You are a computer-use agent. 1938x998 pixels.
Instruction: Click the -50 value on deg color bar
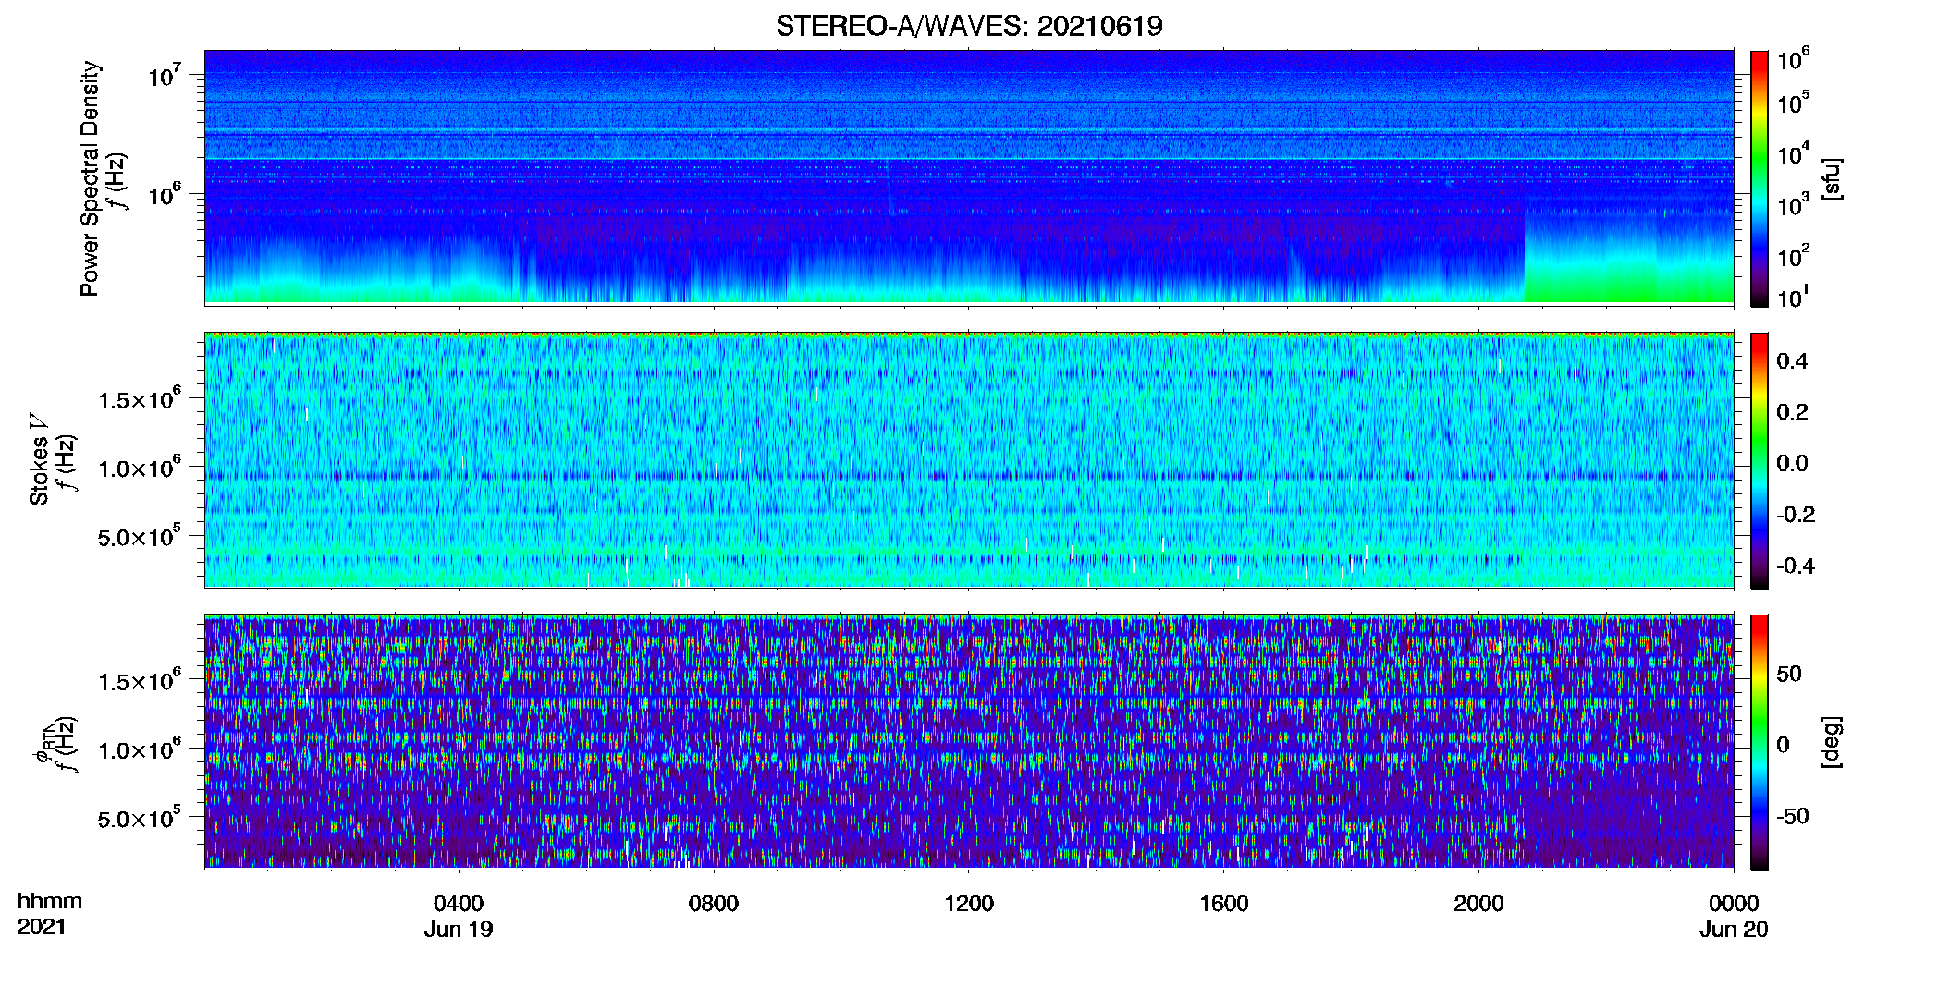pyautogui.click(x=1792, y=817)
